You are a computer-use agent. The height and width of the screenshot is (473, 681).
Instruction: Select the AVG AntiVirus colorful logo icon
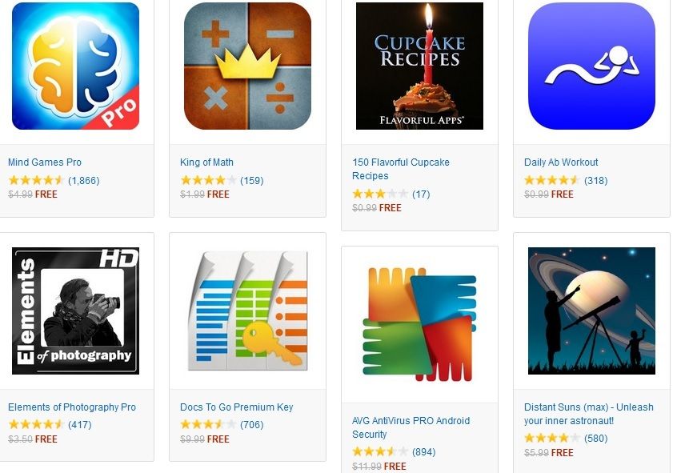coord(419,324)
